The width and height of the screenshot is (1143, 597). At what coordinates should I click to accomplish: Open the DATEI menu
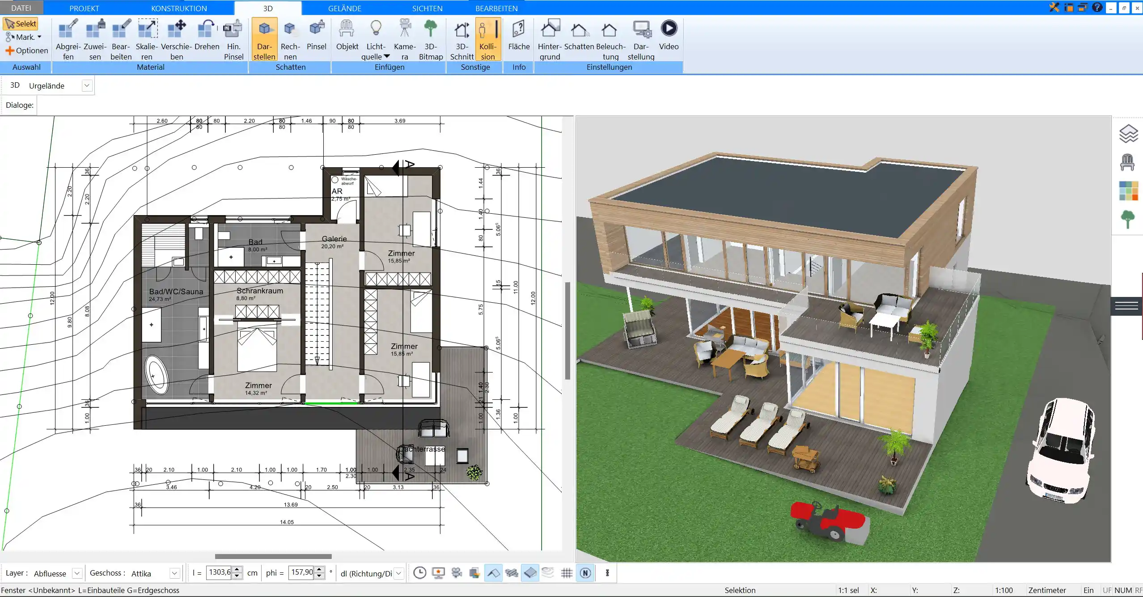coord(21,8)
